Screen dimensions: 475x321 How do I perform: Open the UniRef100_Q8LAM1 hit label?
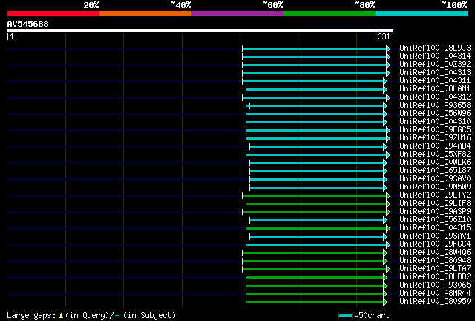coord(435,88)
